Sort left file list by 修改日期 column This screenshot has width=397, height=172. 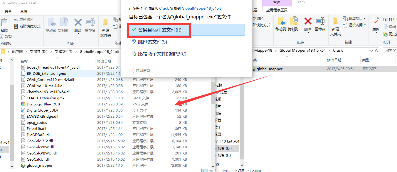coord(104,61)
